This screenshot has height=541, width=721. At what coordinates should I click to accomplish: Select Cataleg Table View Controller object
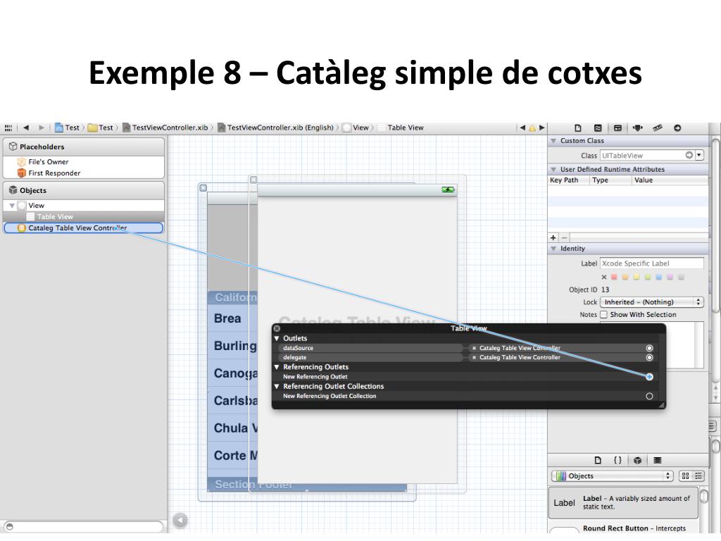click(84, 228)
